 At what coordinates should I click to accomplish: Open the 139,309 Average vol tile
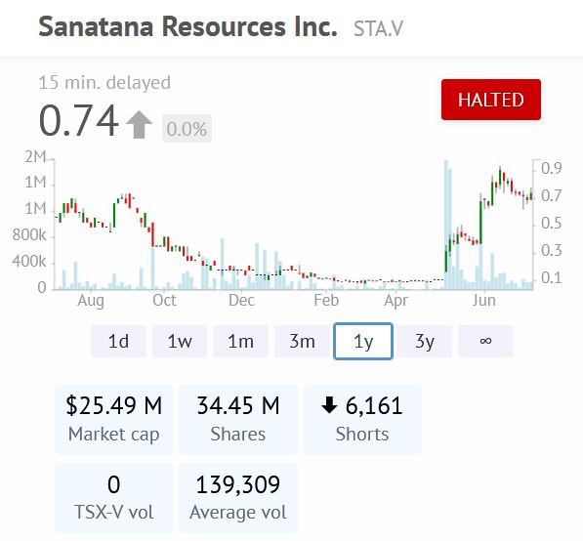pos(238,497)
